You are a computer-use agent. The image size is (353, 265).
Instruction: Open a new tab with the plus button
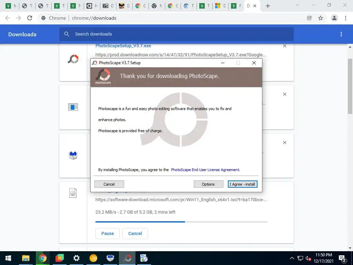[x=268, y=6]
